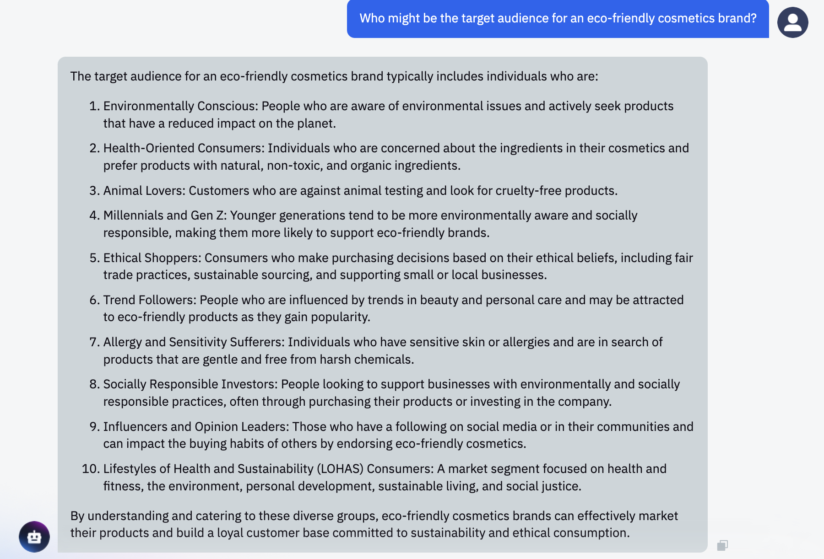The height and width of the screenshot is (559, 824).
Task: Click the LOHAS Consumers list item
Action: pos(385,478)
